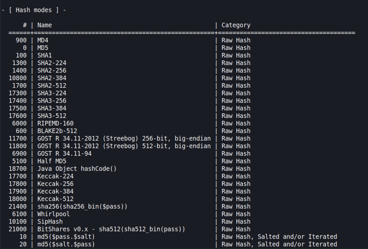Viewport: 368px width, 249px height.
Task: Click the 'MD4' hash name
Action: pyautogui.click(x=43, y=40)
